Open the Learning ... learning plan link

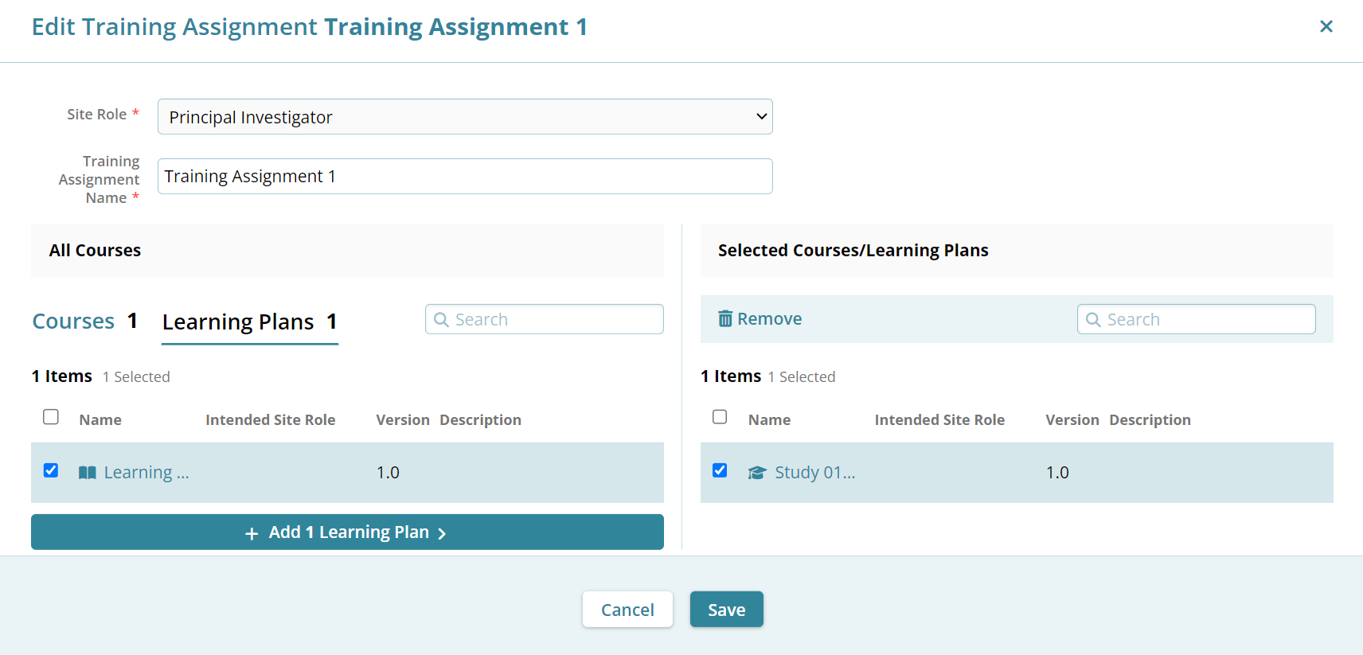[x=146, y=473]
